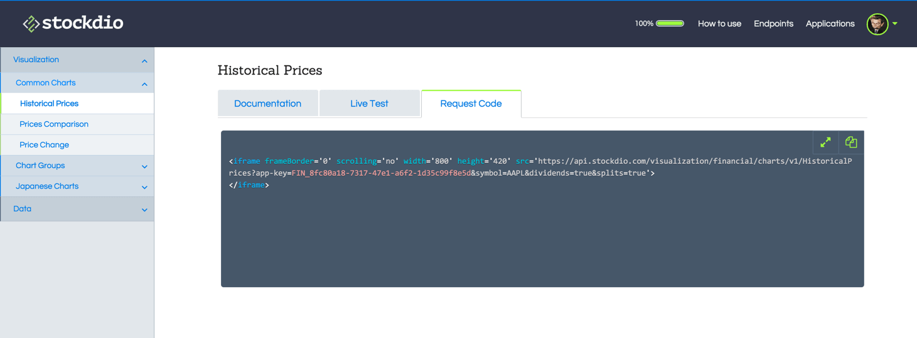Switch to the Live Test tab
This screenshot has width=917, height=338.
pos(369,103)
